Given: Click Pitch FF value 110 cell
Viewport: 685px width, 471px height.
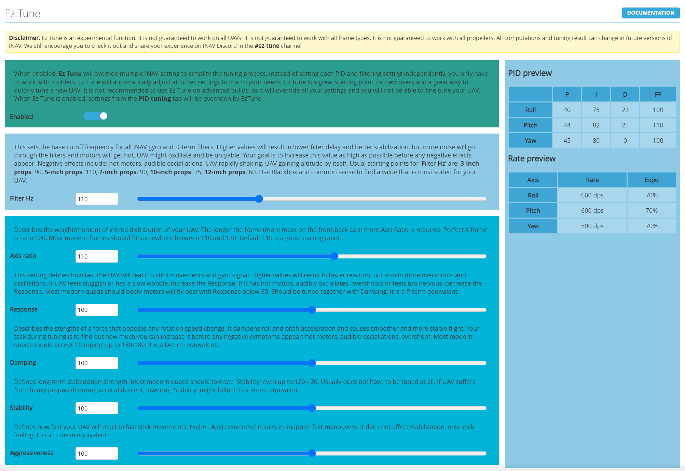Looking at the screenshot, I should click(x=658, y=125).
